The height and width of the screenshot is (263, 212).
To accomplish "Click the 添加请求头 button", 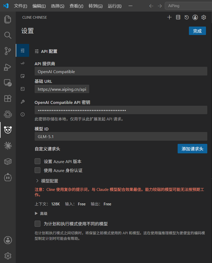I will coord(192,149).
